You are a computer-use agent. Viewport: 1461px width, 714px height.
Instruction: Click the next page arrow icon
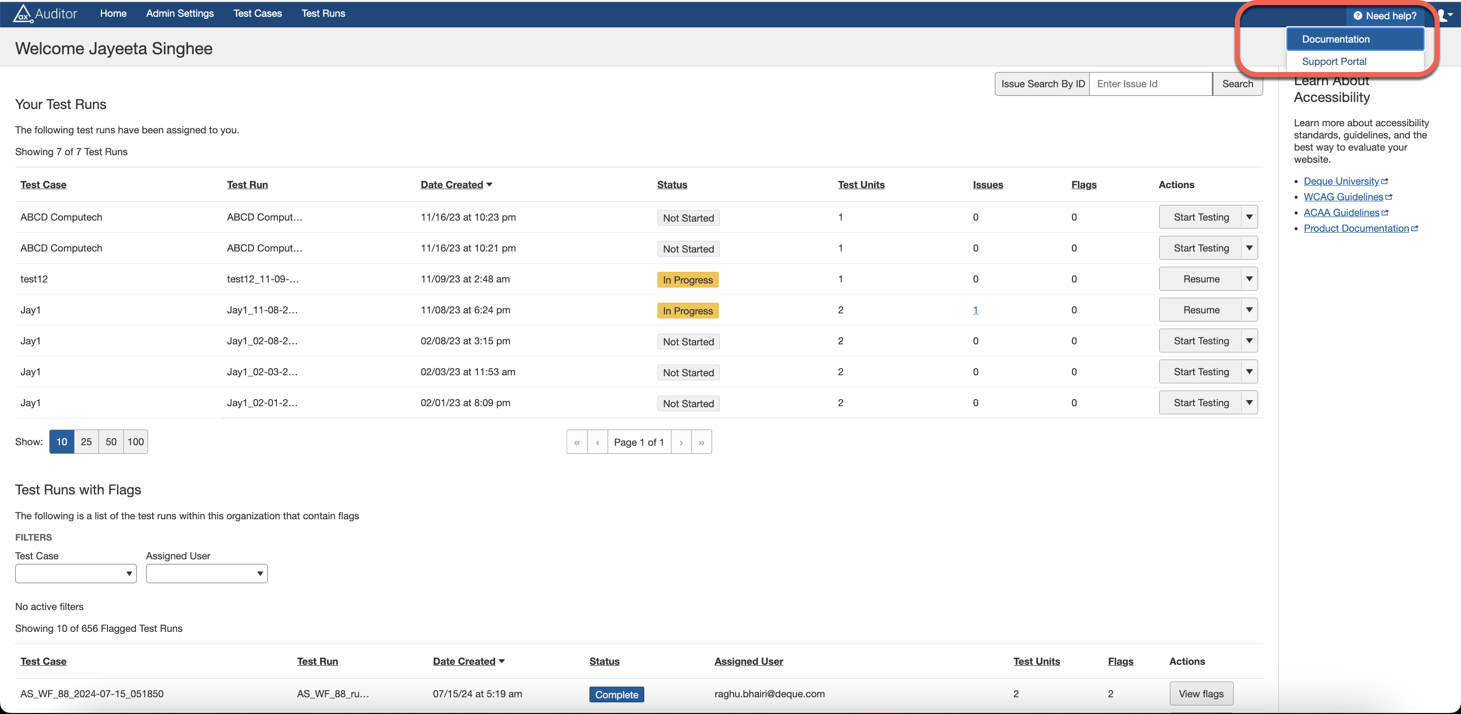681,442
